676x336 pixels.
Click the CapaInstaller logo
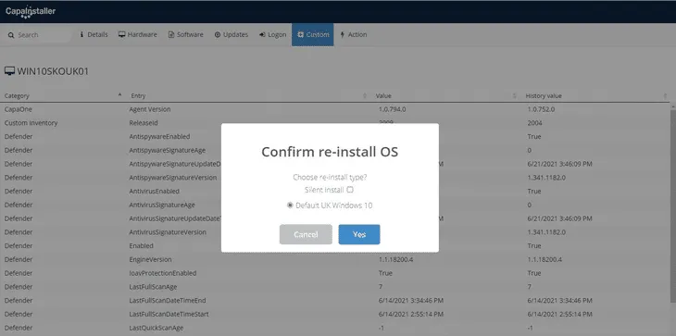coord(31,12)
